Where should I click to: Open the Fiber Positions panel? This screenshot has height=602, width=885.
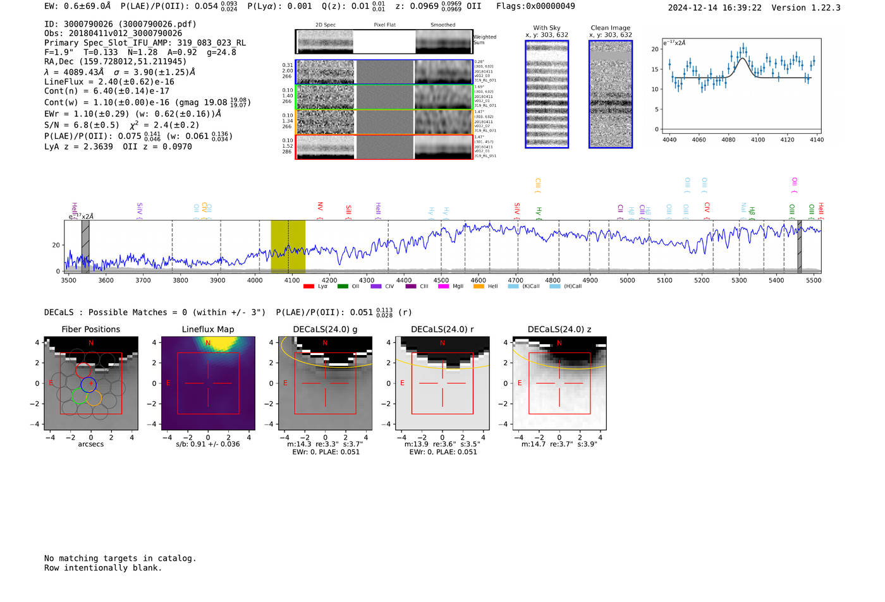coord(91,383)
